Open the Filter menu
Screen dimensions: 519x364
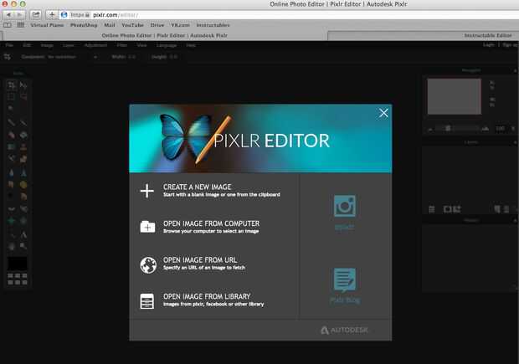(122, 45)
